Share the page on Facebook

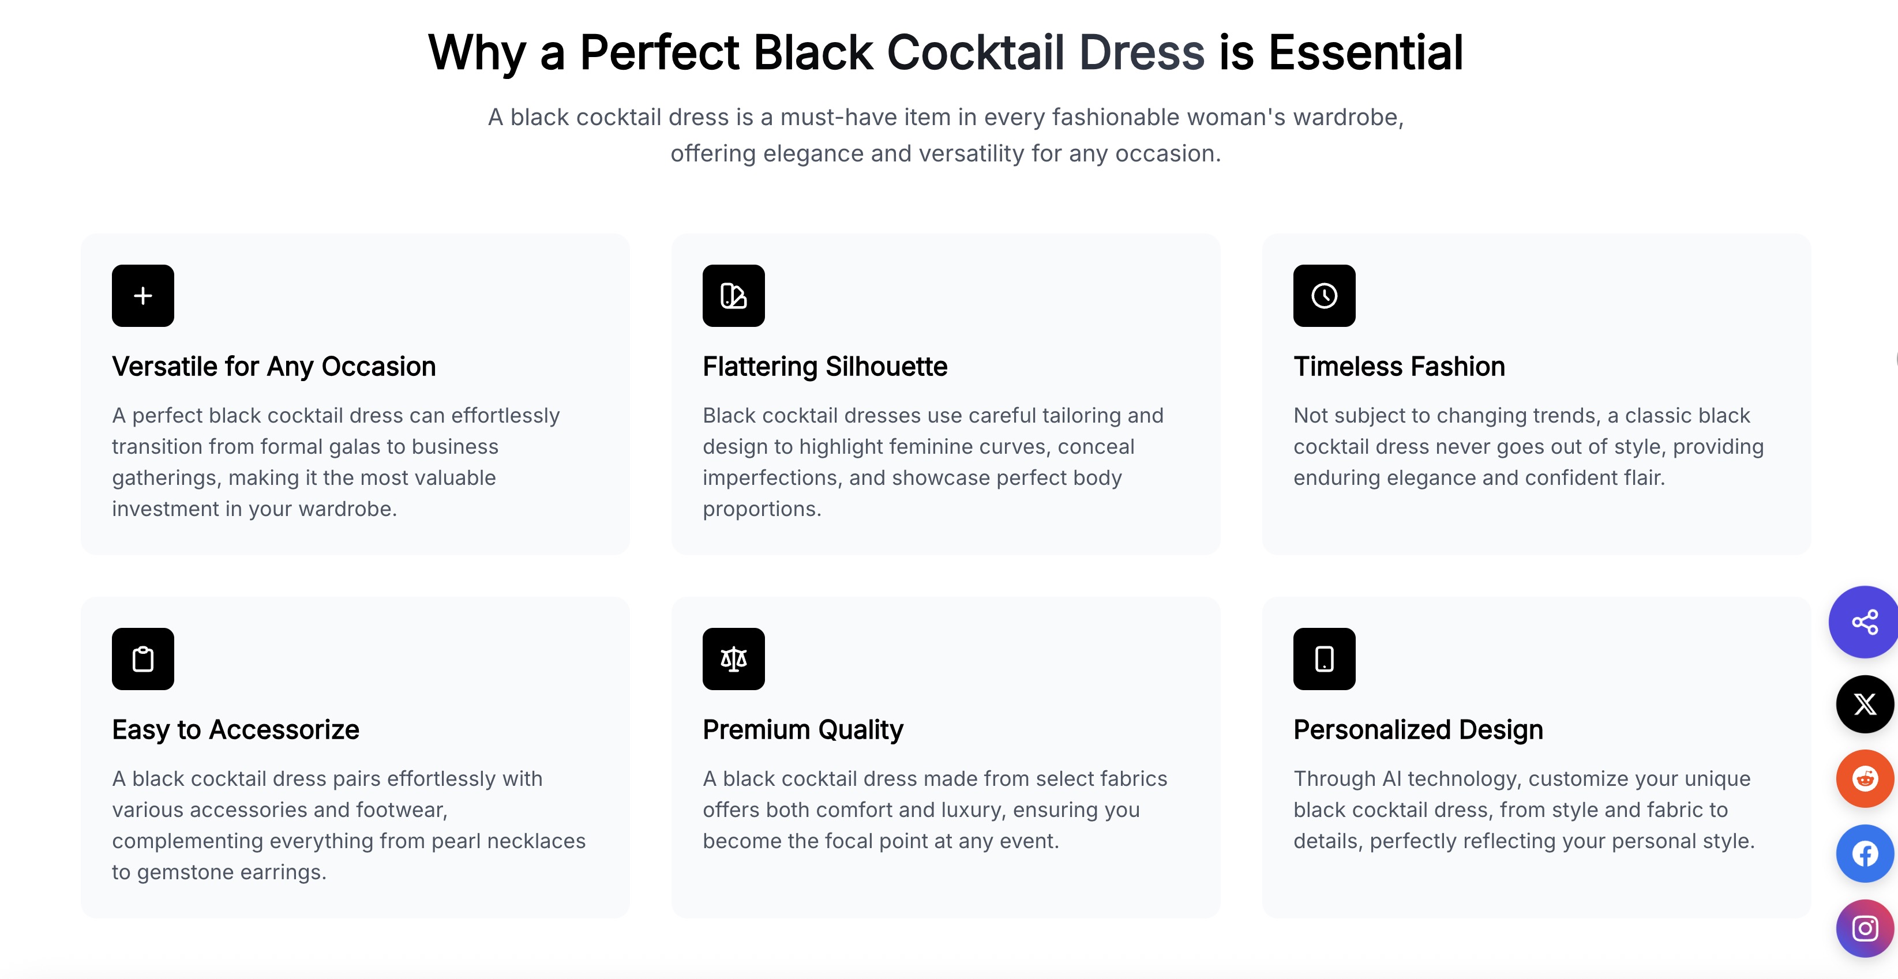1865,854
